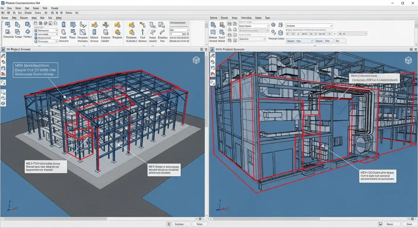Viewport: 418px width, 228px height.
Task: Toggle the radio button beside Roorncone
Action: 36,38
